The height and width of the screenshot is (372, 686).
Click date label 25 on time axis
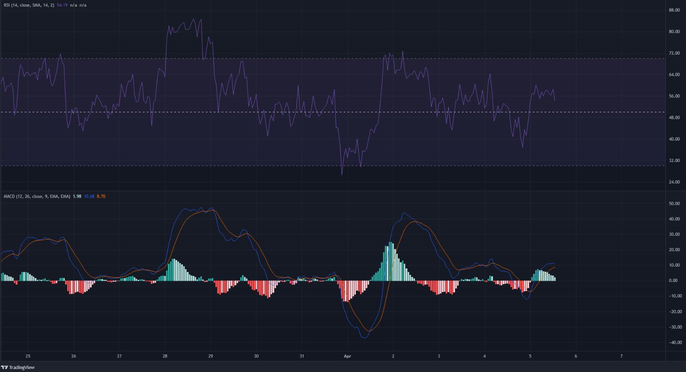coord(28,356)
